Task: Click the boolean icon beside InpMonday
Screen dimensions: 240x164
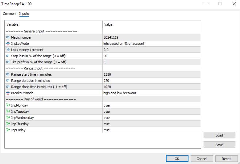Action: point(8,105)
